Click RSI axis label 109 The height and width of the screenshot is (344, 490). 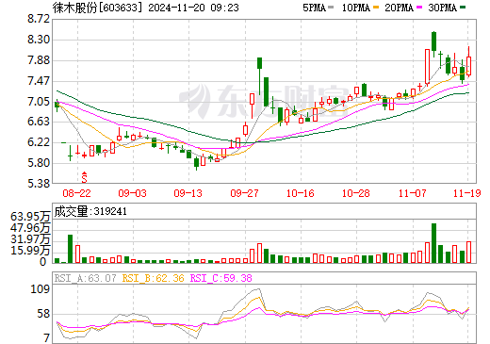40,288
